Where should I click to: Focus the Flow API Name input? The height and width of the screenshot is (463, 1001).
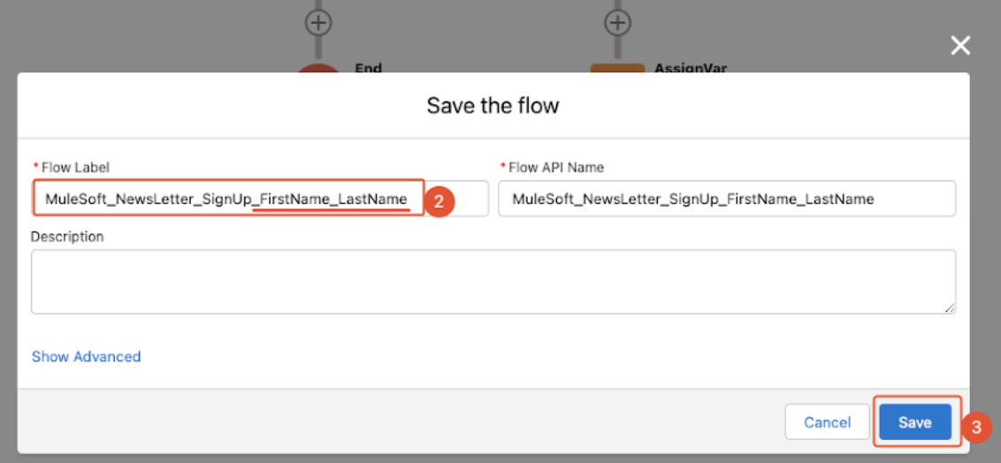pyautogui.click(x=726, y=199)
